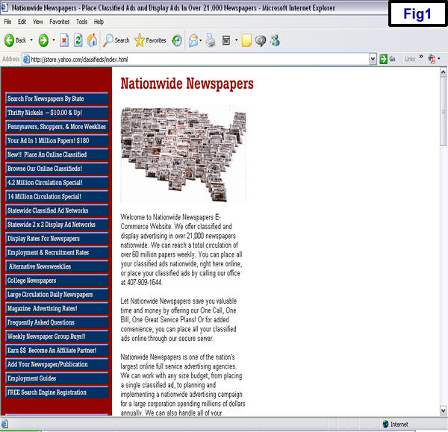The image size is (448, 432).
Task: Open 4.2 Million Circulation Special link
Action: pos(57,183)
